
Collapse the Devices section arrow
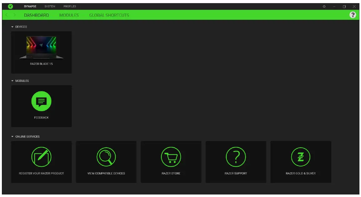coord(13,27)
